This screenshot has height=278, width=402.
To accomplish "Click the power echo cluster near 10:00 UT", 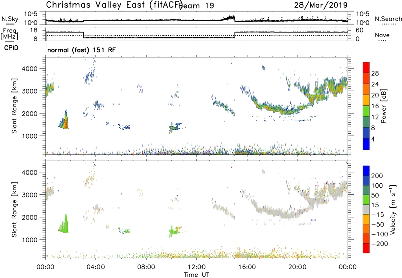I will click(175, 127).
